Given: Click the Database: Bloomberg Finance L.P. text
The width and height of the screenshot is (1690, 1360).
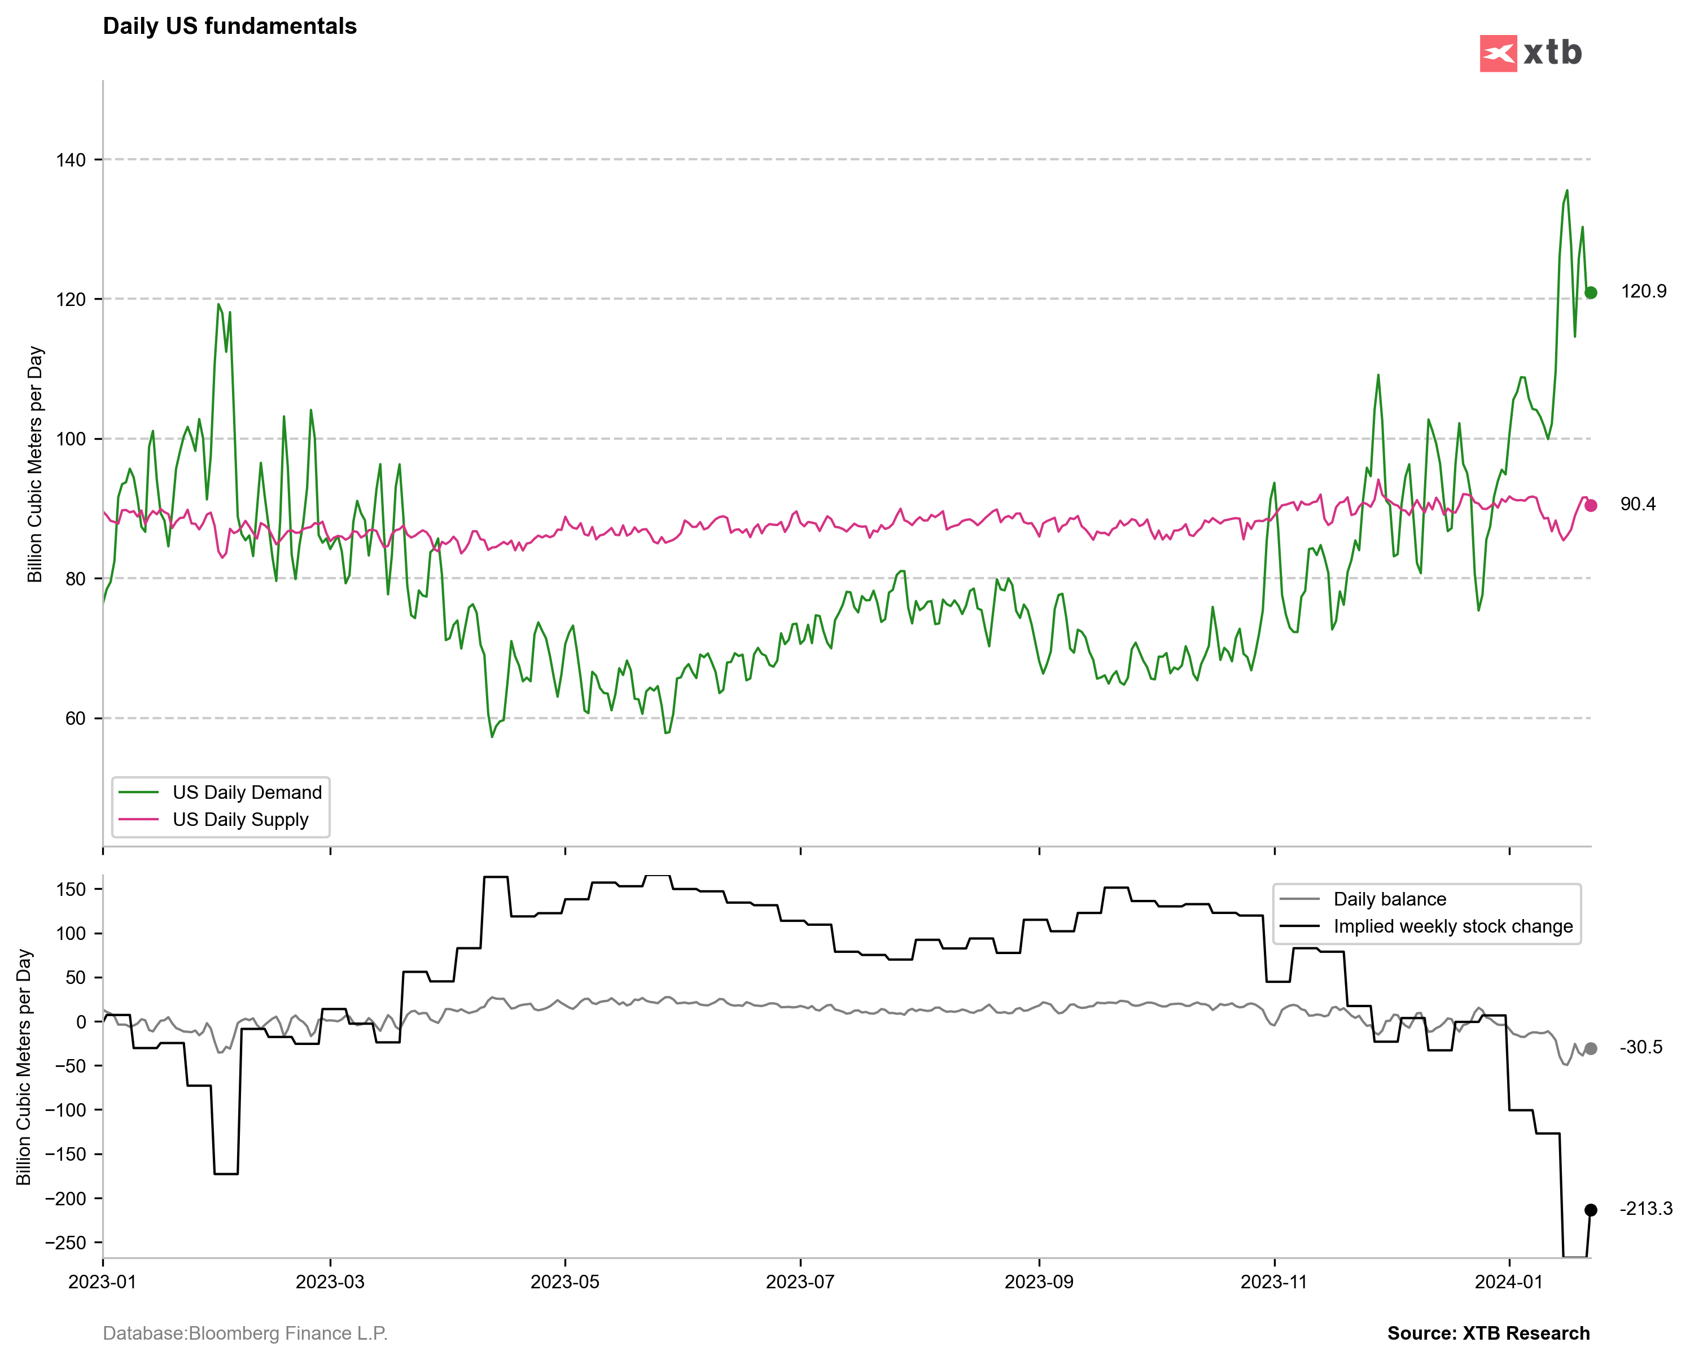Looking at the screenshot, I should tap(246, 1333).
